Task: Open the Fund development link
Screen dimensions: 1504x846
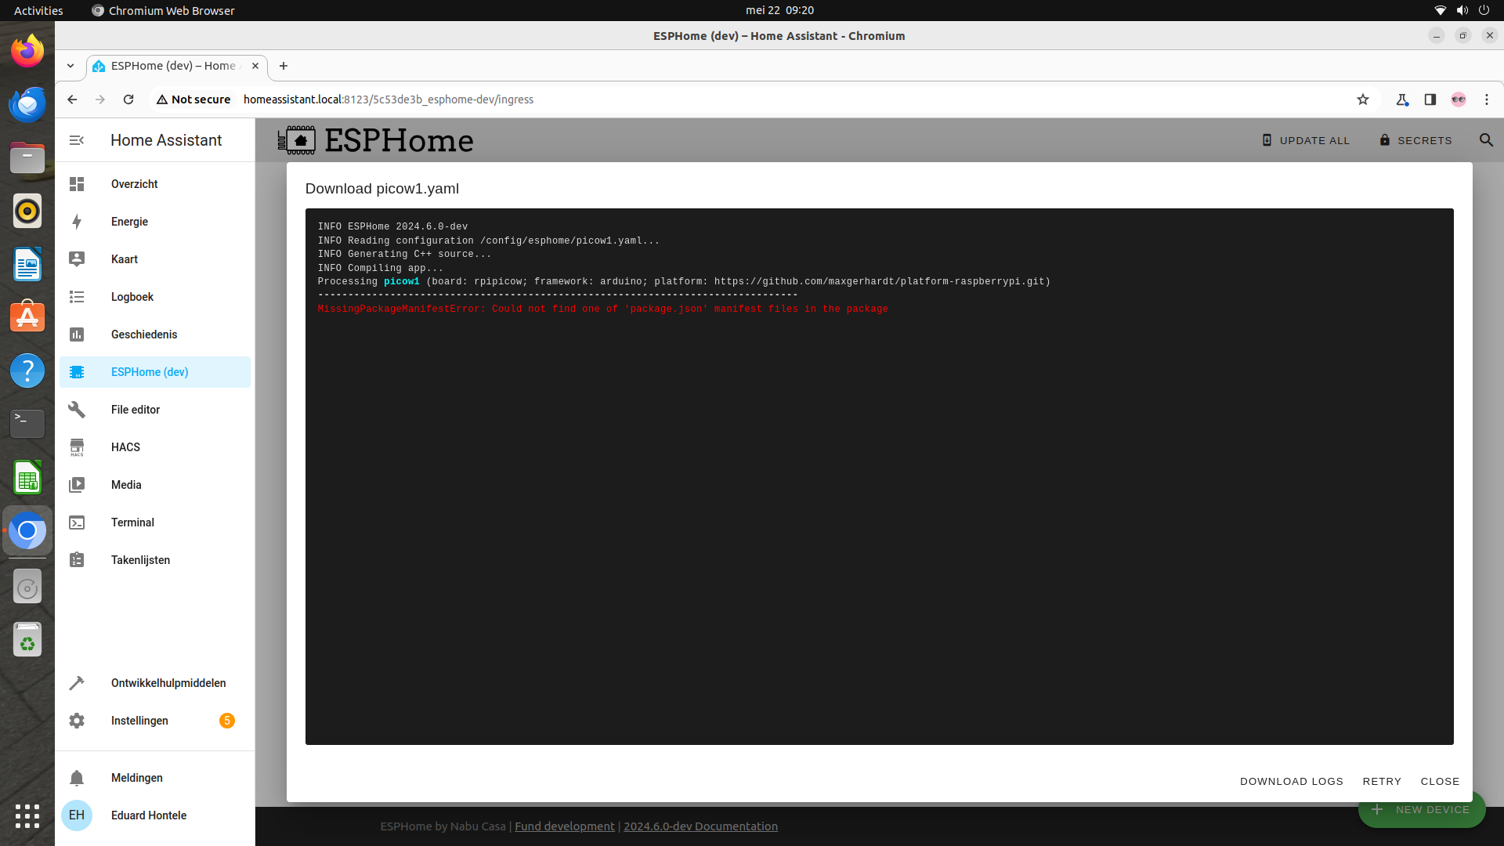Action: pyautogui.click(x=565, y=826)
